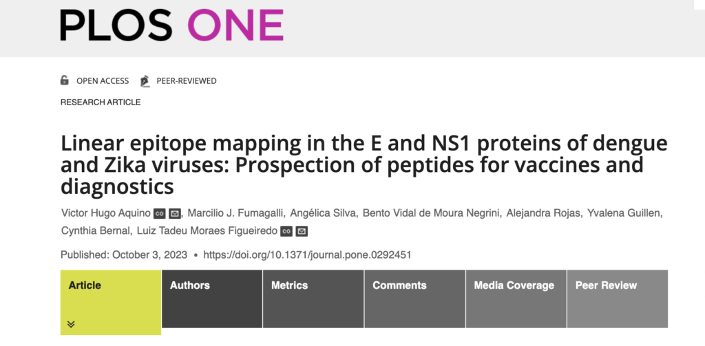705x346 pixels.
Task: Click the peer-reviewed pen icon
Action: [145, 81]
